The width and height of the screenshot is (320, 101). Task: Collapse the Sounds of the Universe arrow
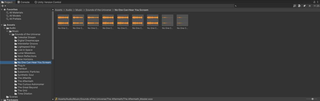coord(10,34)
